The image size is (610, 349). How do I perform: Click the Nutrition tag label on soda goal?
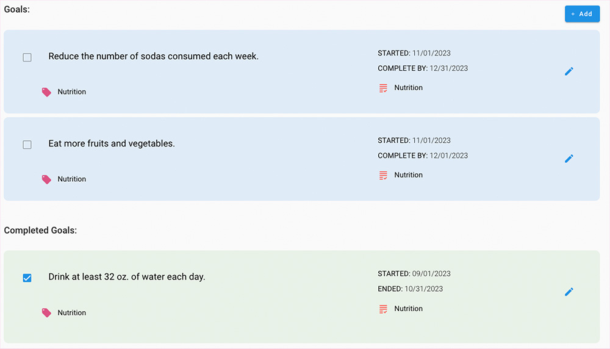[71, 92]
